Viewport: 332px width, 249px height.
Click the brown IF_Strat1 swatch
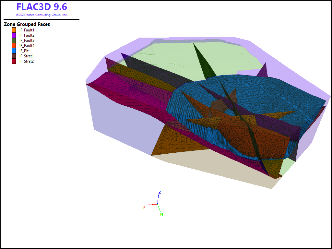(x=14, y=56)
